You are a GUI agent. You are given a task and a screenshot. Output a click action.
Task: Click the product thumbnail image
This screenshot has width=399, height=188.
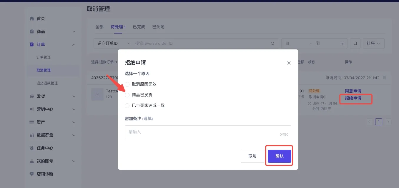pyautogui.click(x=97, y=94)
